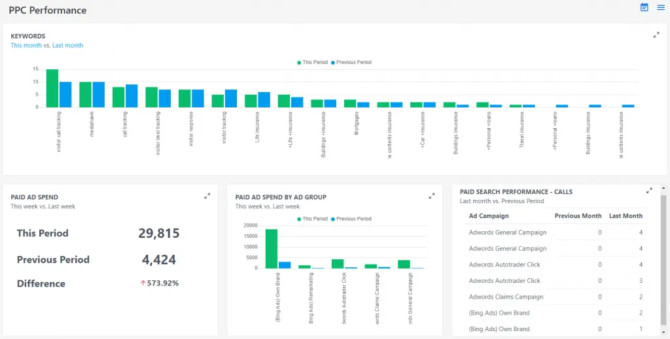The height and width of the screenshot is (339, 670).
Task: Click the 'visitor level tracking' axis label
Action: 158,133
